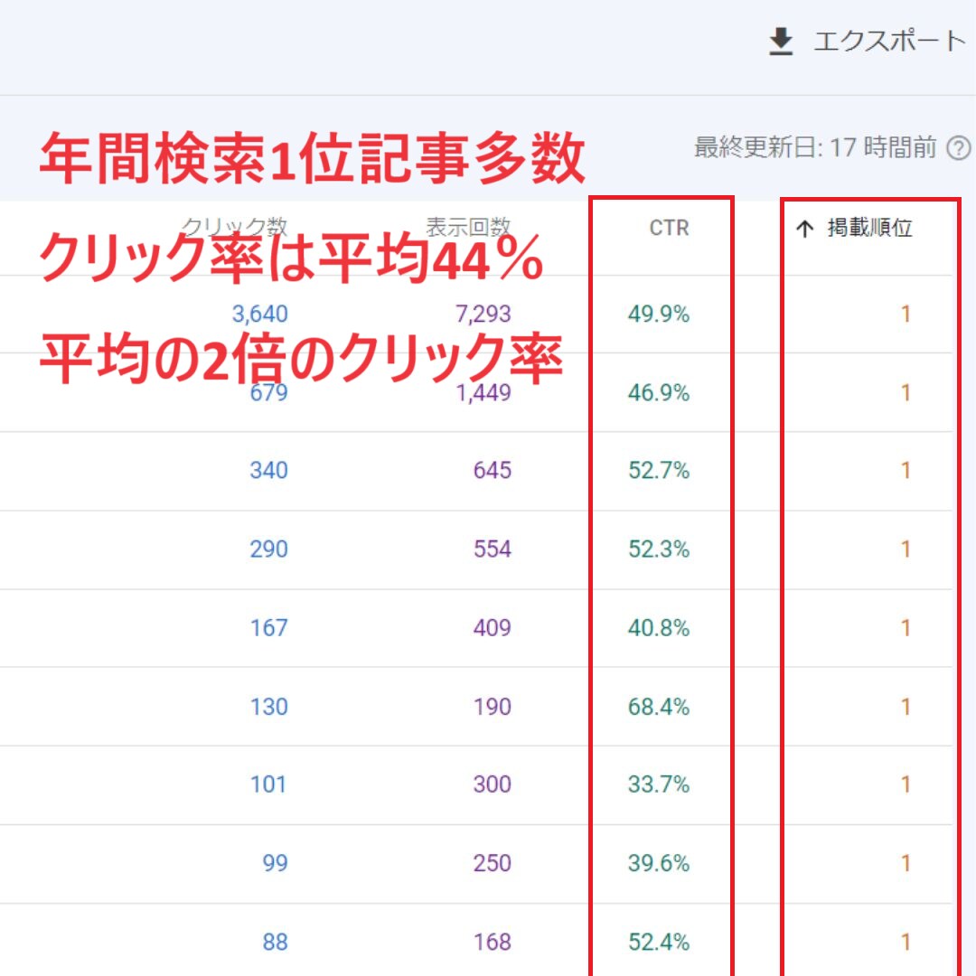This screenshot has height=976, width=976.
Task: Click the 49.9% CTR value
Action: point(659,314)
